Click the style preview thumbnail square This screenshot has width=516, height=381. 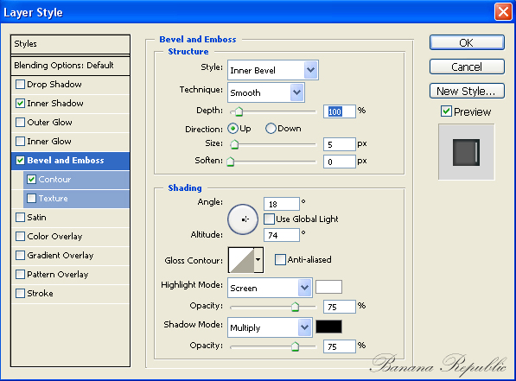tap(466, 152)
